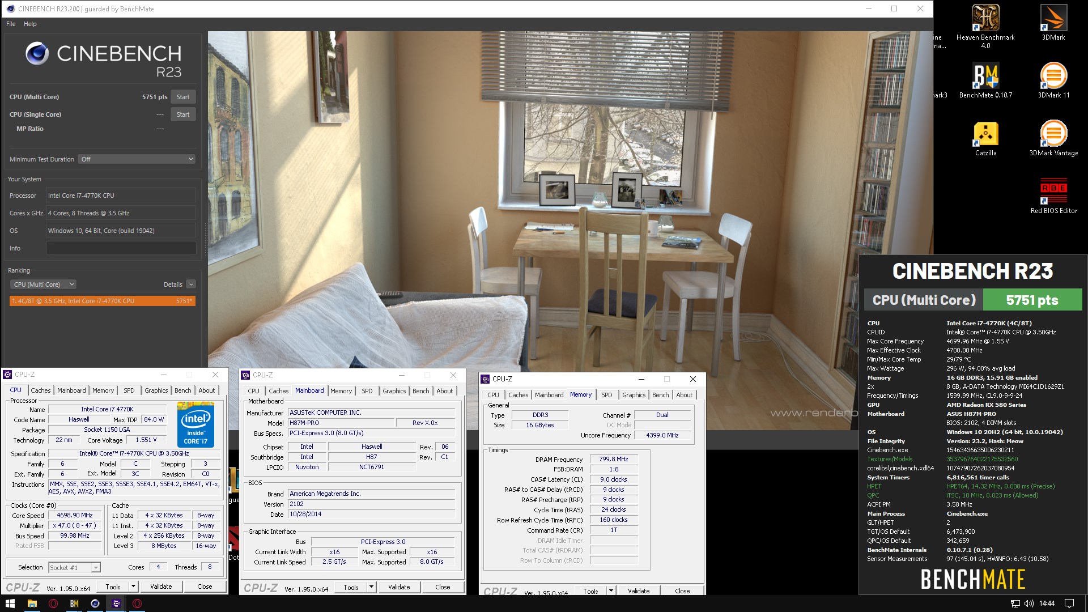Image resolution: width=1088 pixels, height=612 pixels.
Task: Open File Explorer from the taskbar
Action: 32,603
